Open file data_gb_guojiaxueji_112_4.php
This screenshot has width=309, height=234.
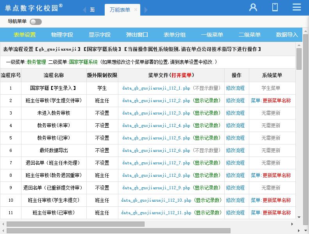[156, 125]
